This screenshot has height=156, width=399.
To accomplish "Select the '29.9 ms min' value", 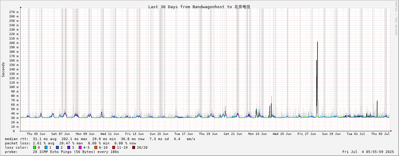I will pos(104,139).
